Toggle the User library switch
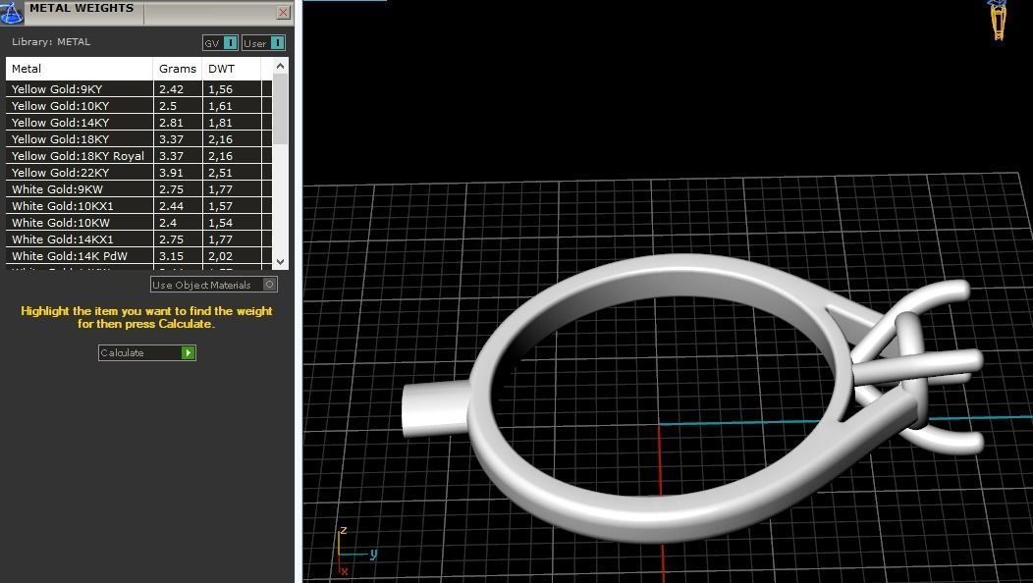1033x583 pixels. coord(263,43)
